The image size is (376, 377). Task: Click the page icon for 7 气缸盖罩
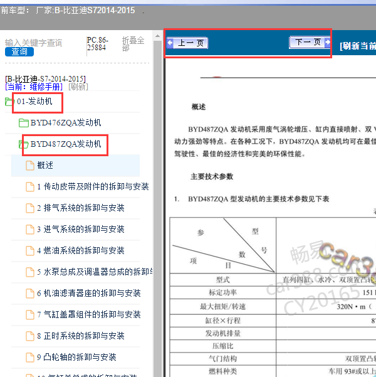pos(30,315)
